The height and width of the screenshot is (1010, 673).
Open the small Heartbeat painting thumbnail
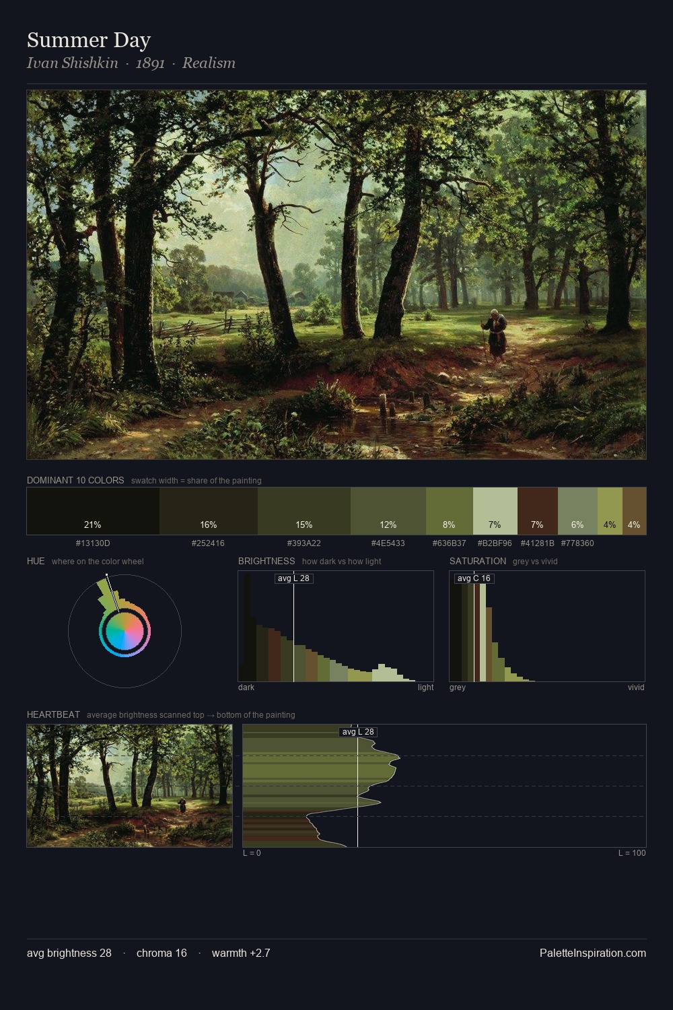click(129, 786)
